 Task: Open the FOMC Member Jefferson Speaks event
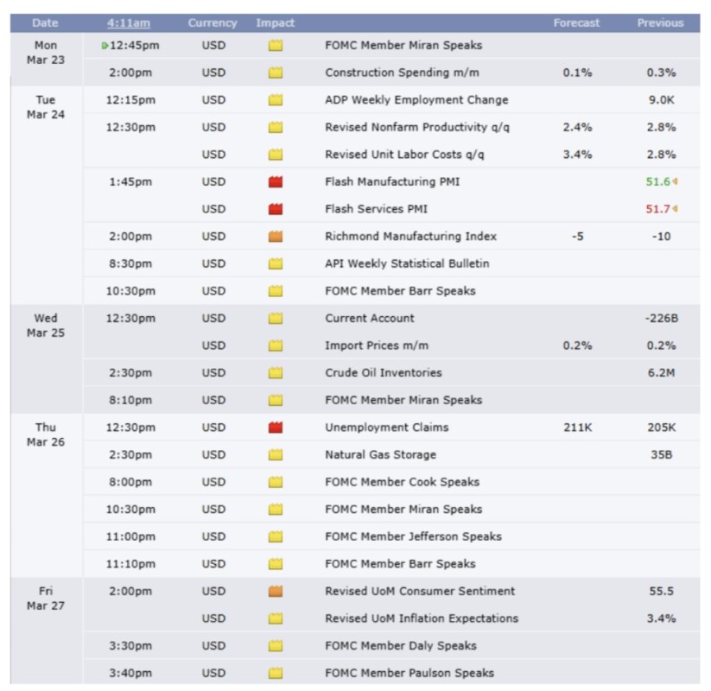[413, 536]
